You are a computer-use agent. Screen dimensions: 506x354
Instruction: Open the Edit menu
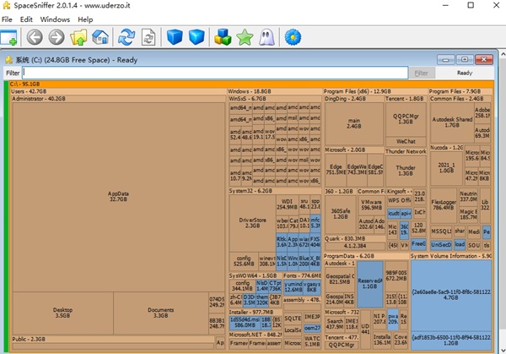[x=27, y=19]
